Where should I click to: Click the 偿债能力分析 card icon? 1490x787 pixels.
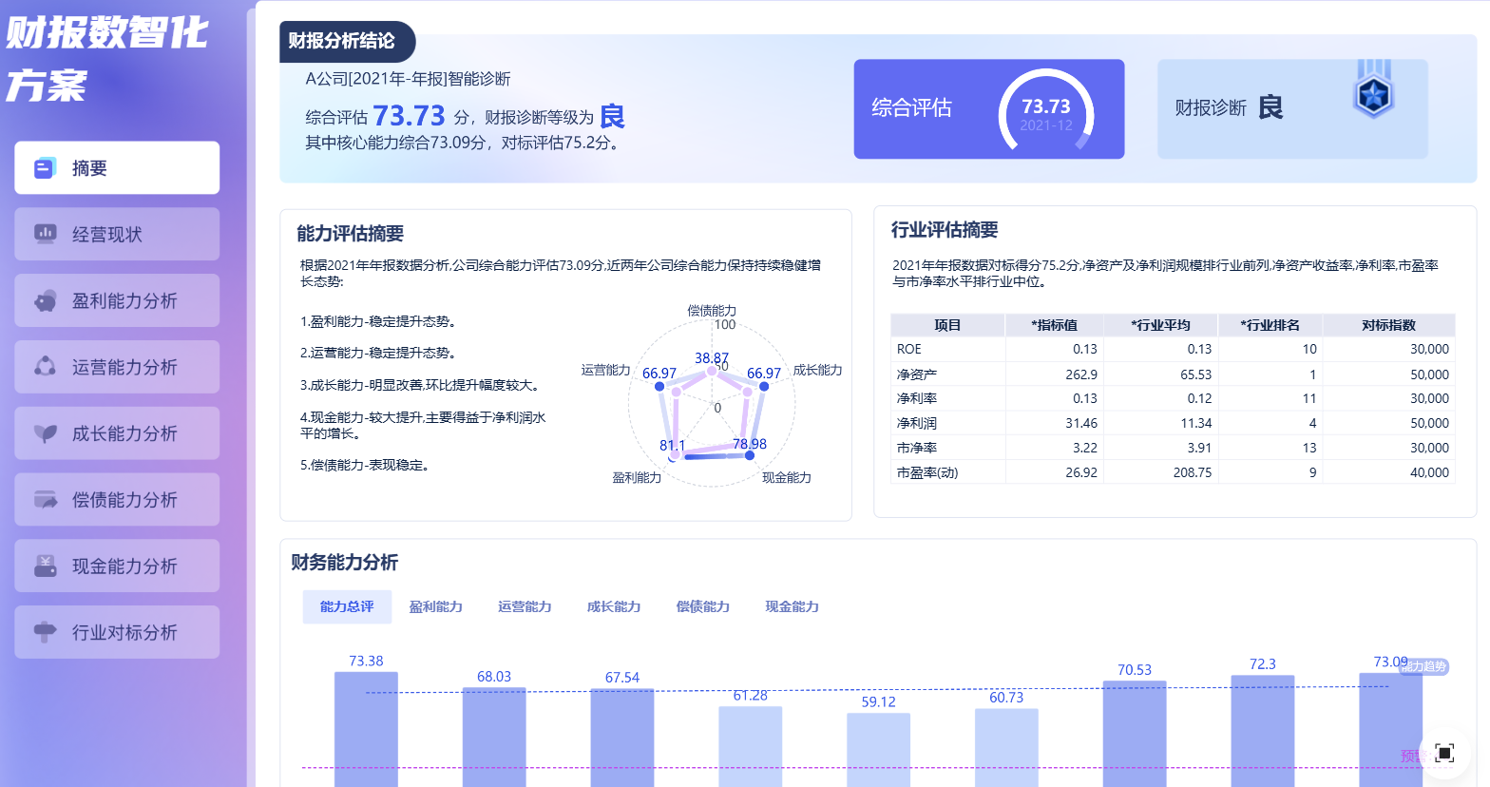(45, 500)
